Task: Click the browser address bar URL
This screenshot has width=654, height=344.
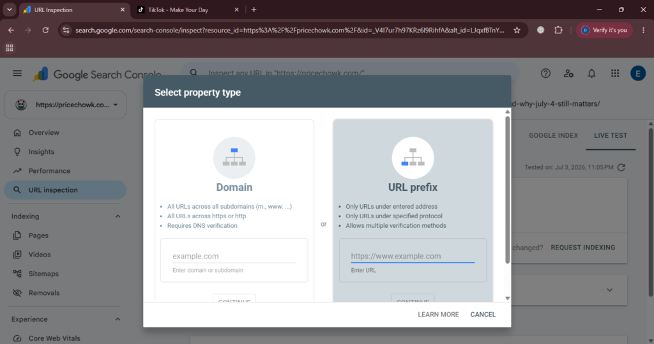Action: [x=290, y=30]
